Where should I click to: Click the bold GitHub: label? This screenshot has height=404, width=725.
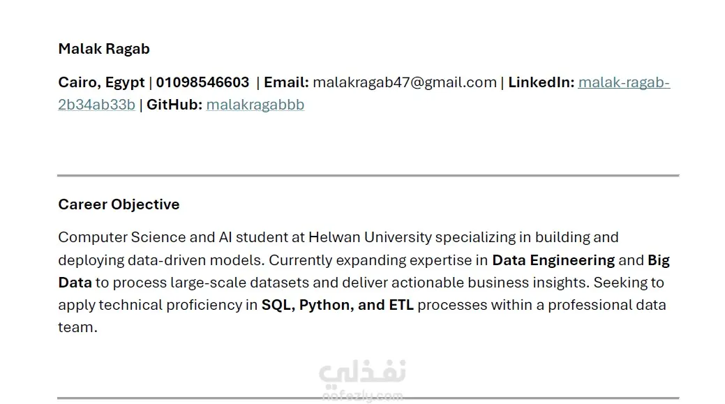(174, 105)
